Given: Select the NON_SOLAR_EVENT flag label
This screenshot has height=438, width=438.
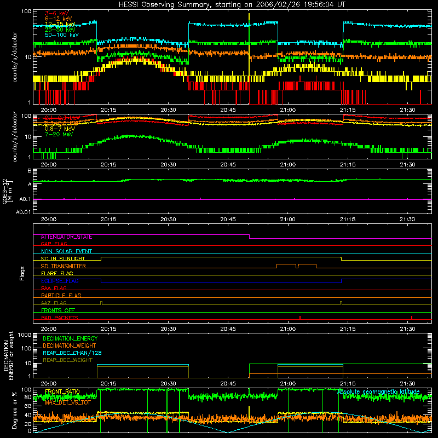Looking at the screenshot, I should click(66, 251).
